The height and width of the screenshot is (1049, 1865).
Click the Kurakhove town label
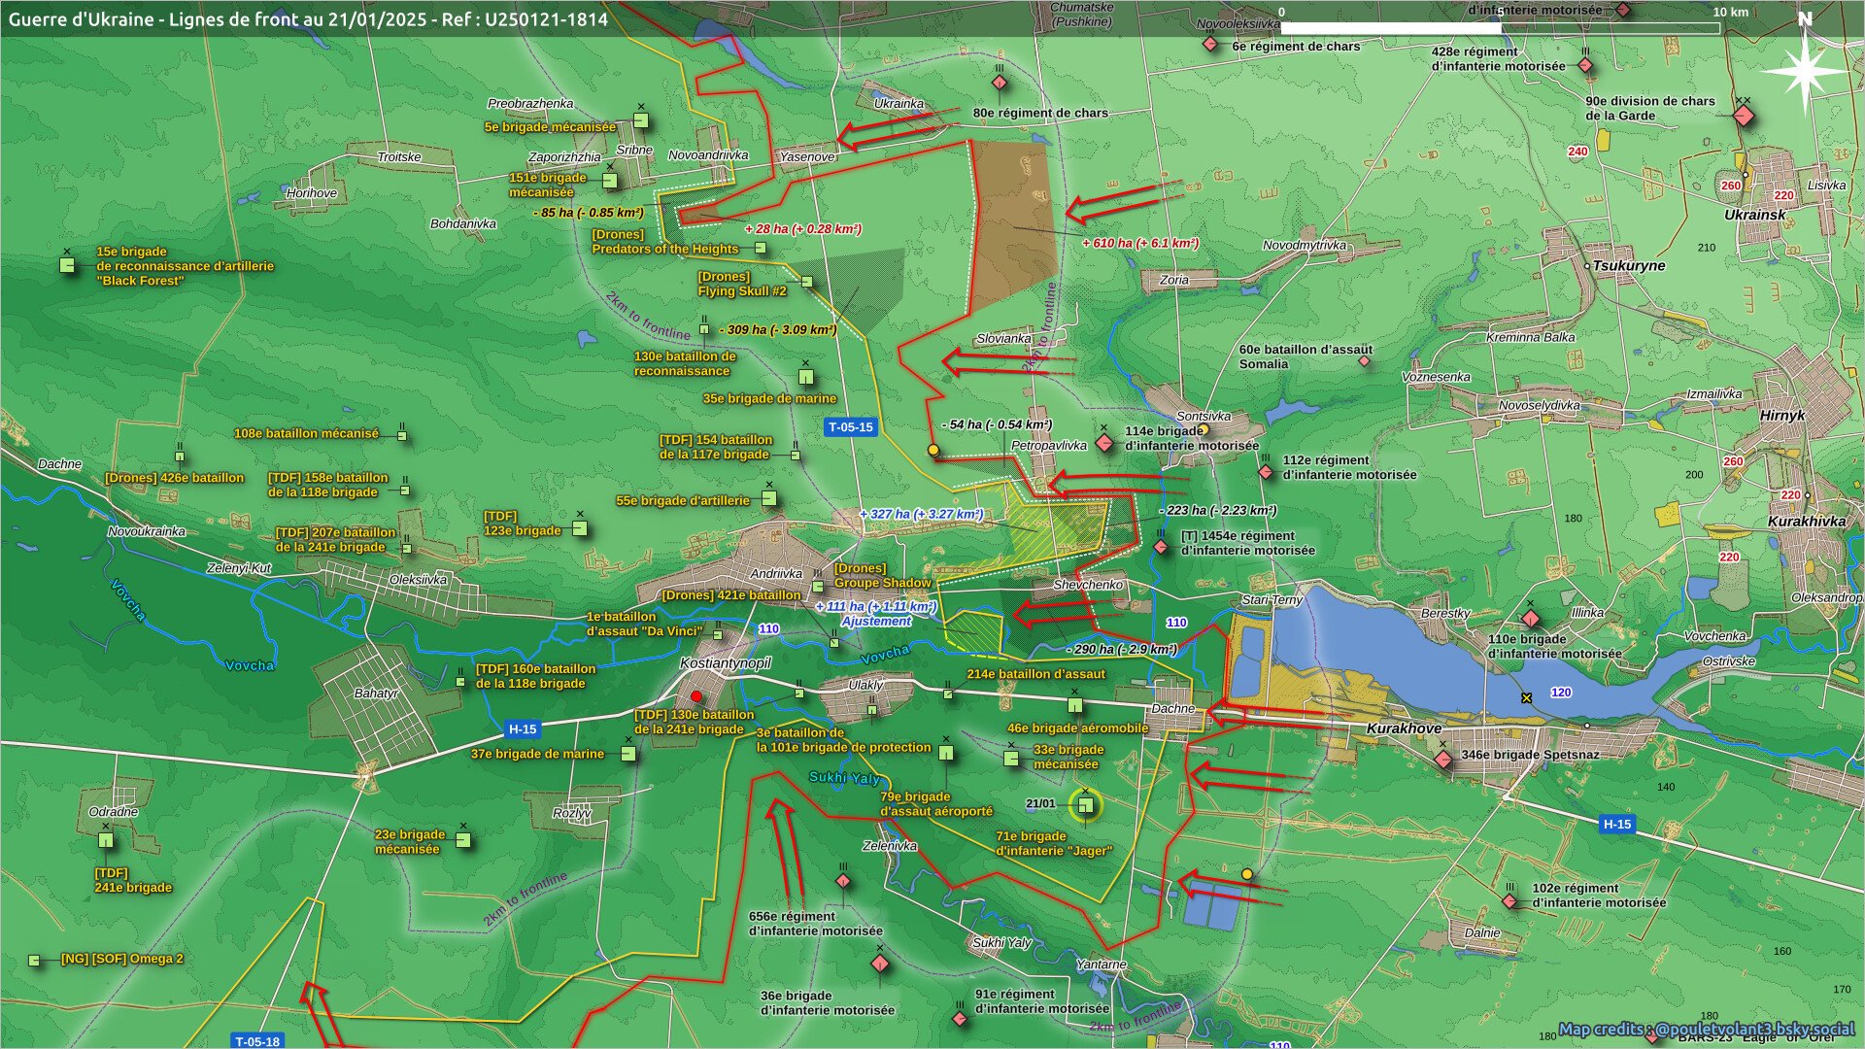[x=1404, y=728]
